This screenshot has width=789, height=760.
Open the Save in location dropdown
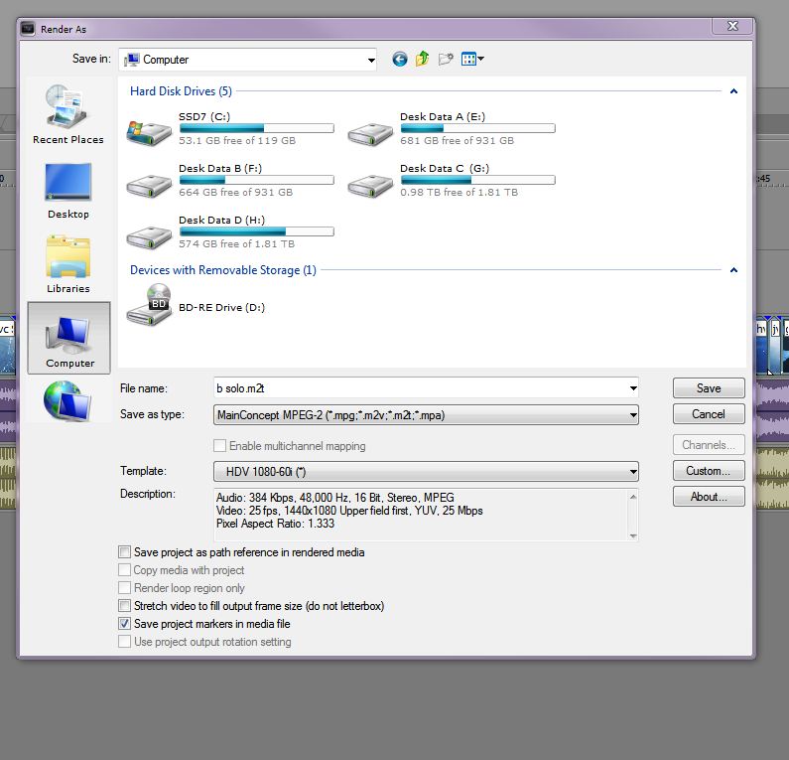click(371, 60)
